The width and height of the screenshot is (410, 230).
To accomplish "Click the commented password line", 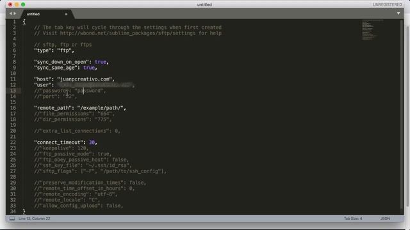I will click(x=70, y=91).
